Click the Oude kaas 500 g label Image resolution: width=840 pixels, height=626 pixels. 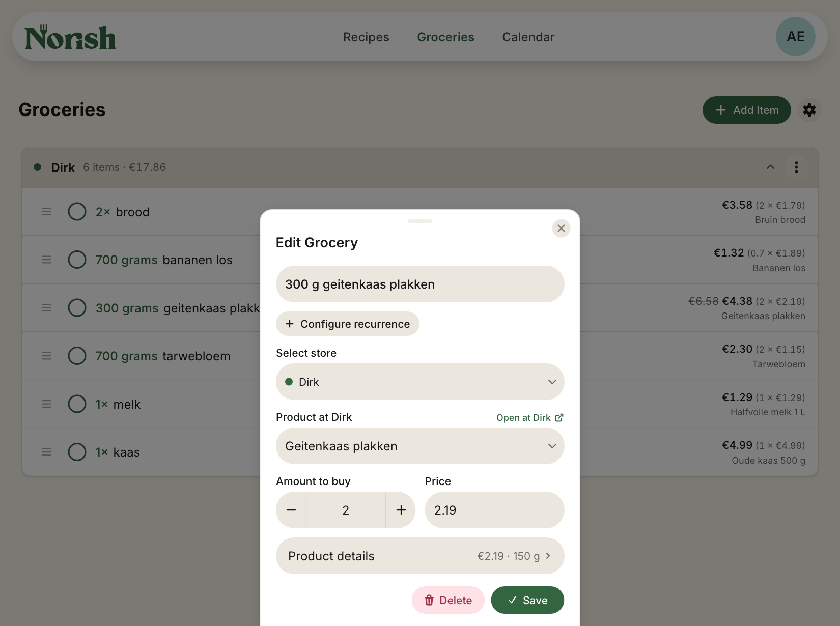click(x=768, y=461)
